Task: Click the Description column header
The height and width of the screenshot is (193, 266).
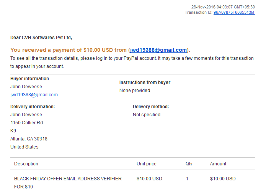Action: click(x=26, y=164)
